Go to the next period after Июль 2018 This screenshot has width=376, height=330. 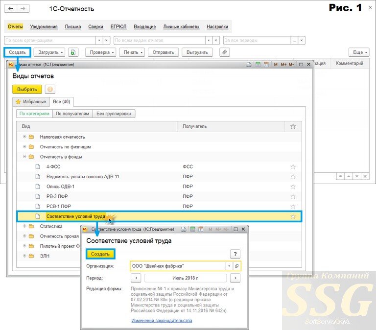(x=235, y=278)
